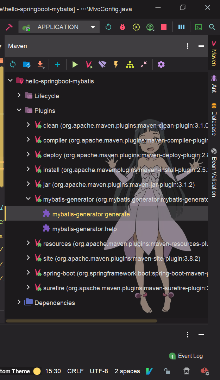The image size is (220, 380).
Task: Collapse the Plugins node
Action: [x=19, y=110]
